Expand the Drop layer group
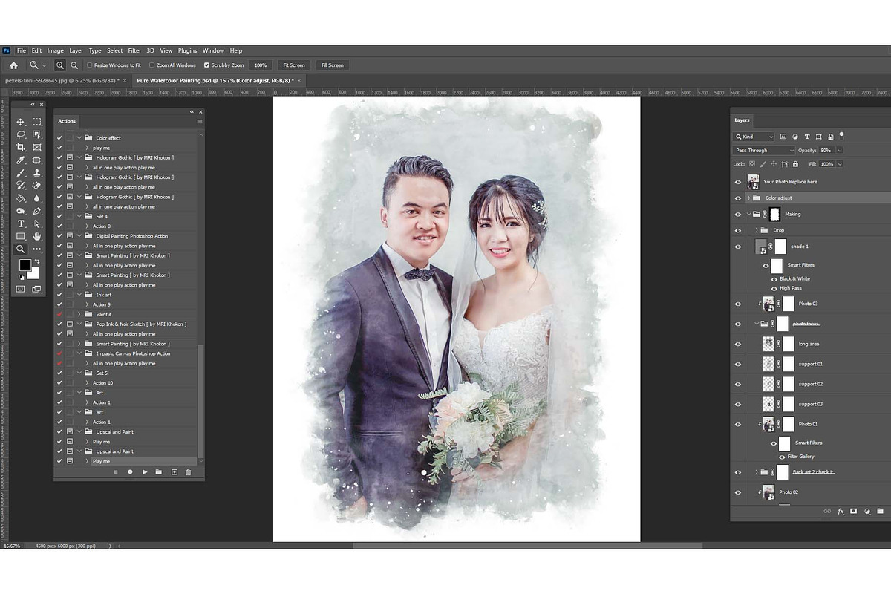 coord(757,230)
